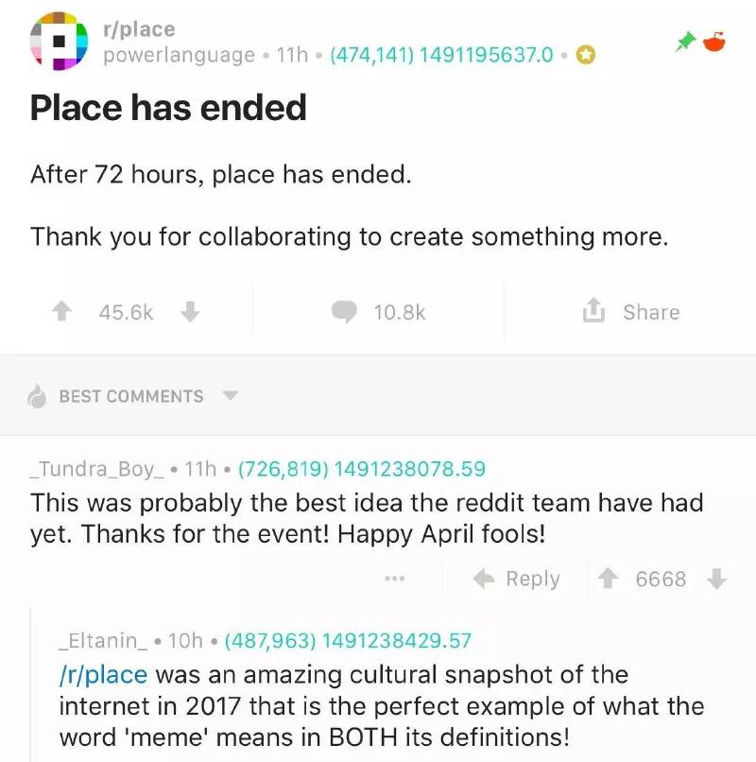The width and height of the screenshot is (756, 762).
Task: Click the gold award badge icon
Action: pos(585,56)
